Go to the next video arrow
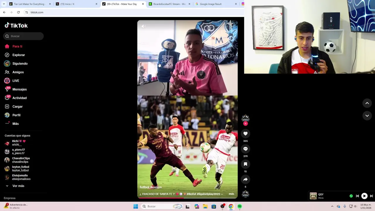This screenshot has width=375, height=211. (367, 115)
